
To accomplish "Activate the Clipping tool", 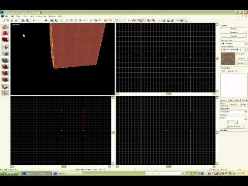I will click(x=5, y=86).
